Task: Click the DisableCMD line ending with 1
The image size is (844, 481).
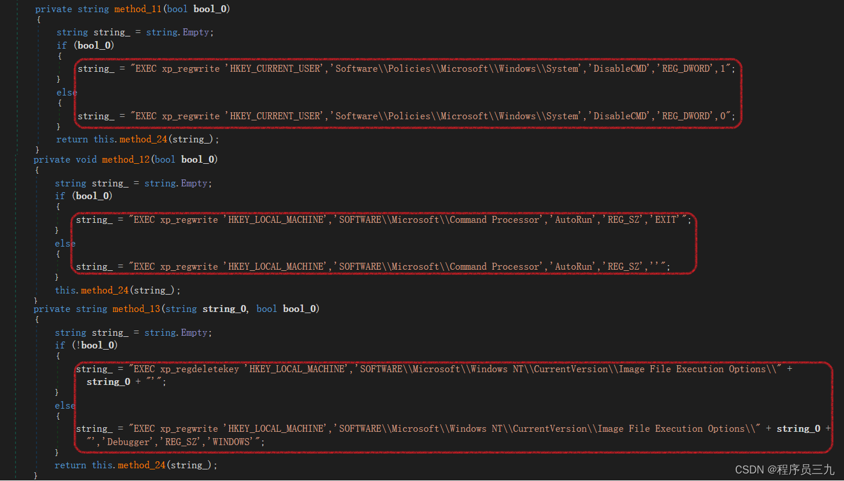Action: click(406, 69)
